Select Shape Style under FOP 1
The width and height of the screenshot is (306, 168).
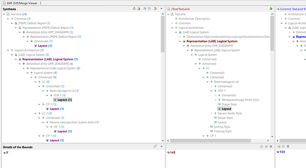(229, 104)
